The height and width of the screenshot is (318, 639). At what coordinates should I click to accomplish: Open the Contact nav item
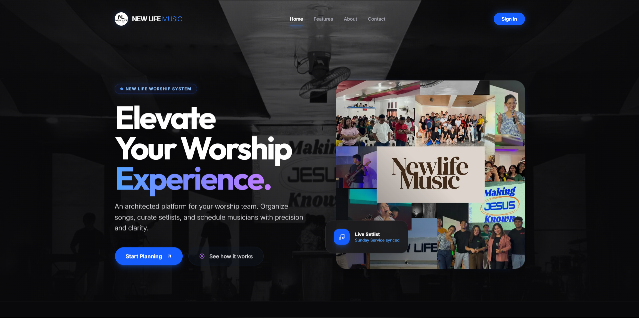coord(377,19)
